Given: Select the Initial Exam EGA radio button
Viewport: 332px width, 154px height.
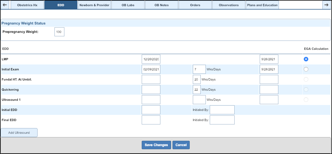Looking at the screenshot, I should (306, 69).
